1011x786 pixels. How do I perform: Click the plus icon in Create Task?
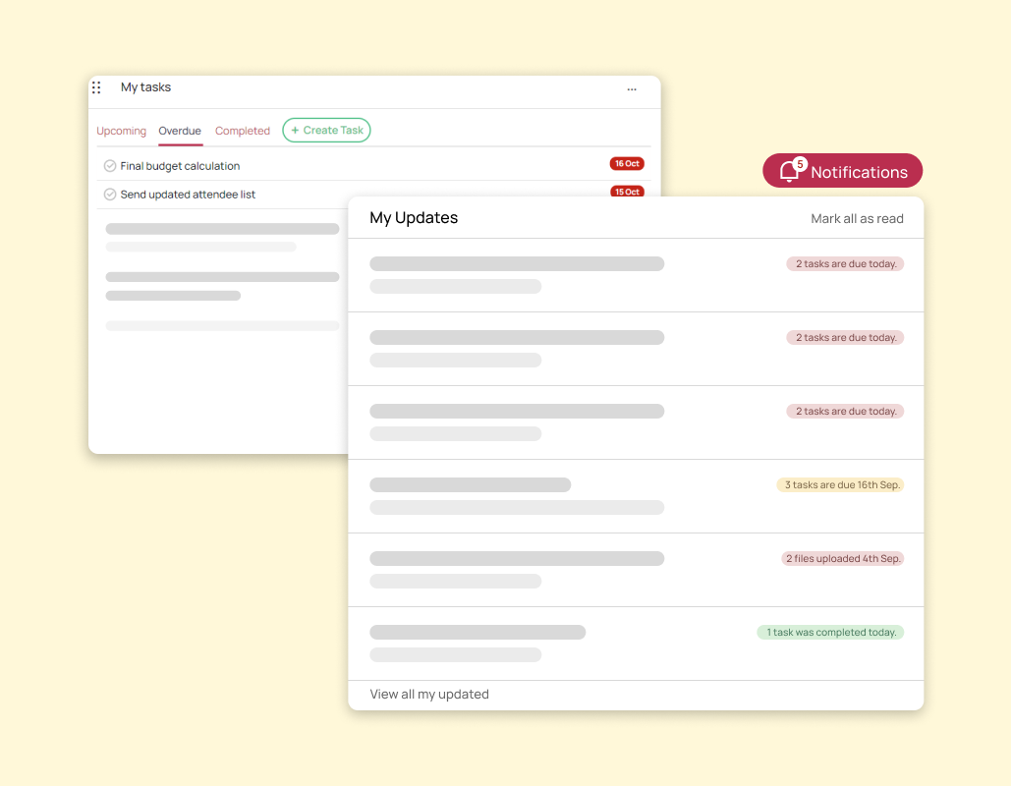(x=295, y=131)
